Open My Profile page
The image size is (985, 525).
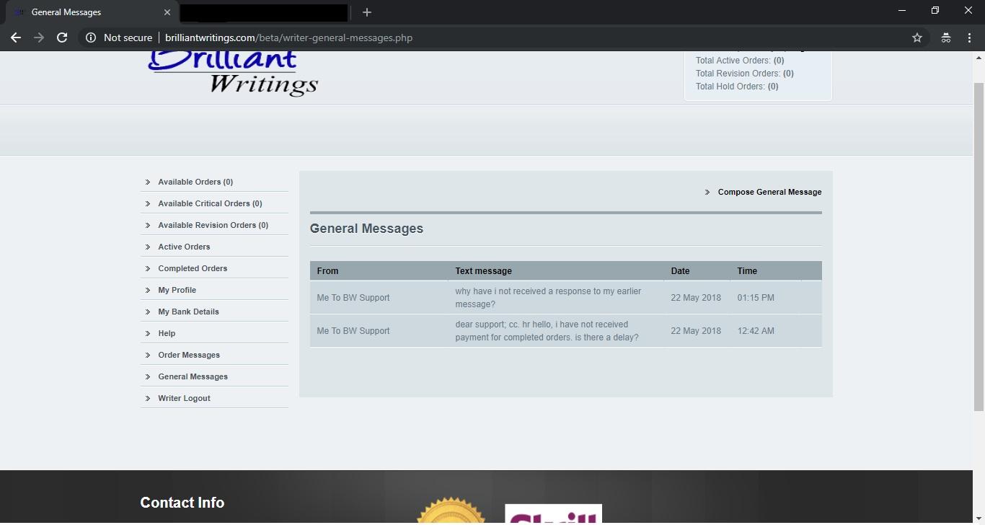(177, 290)
